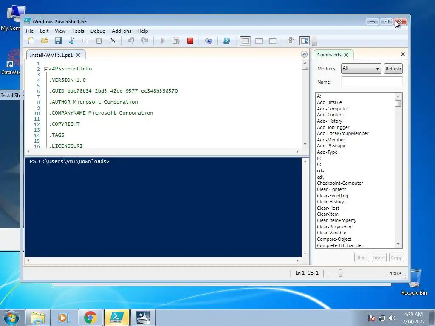Select the Commands add-on tab
Screen dimensions: 435x326
329,55
